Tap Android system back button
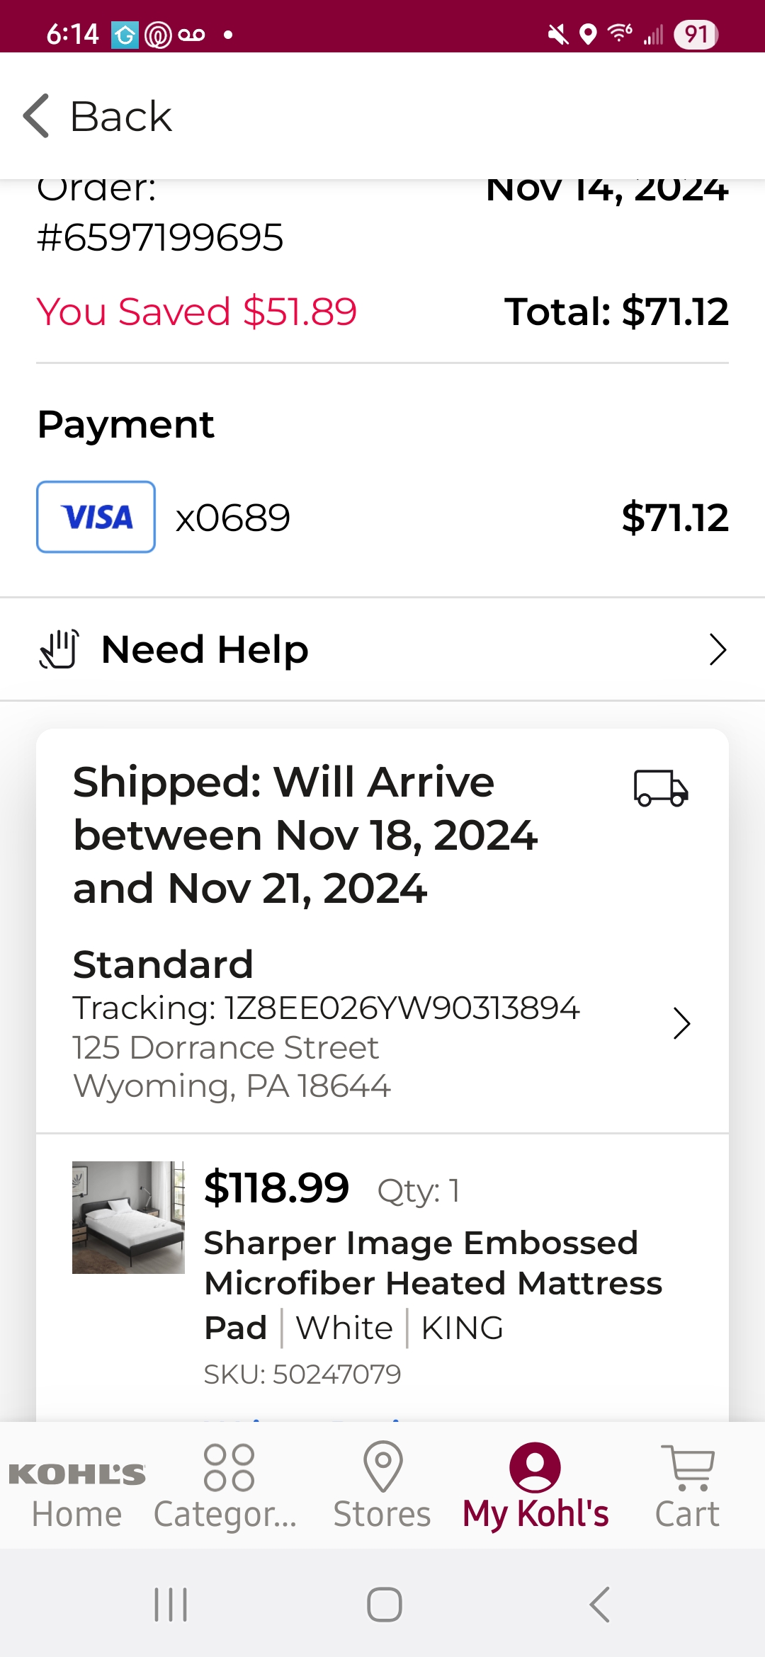Image resolution: width=765 pixels, height=1657 pixels. (x=599, y=1605)
